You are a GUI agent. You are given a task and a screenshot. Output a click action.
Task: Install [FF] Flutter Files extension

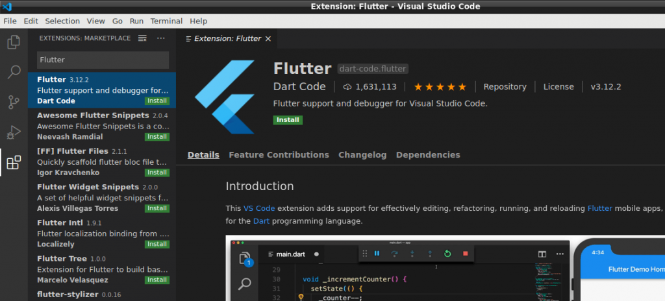(157, 173)
